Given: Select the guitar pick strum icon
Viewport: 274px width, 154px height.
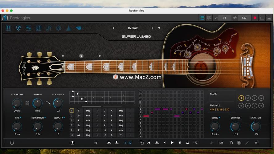Looking at the screenshot, I should click(18, 28).
